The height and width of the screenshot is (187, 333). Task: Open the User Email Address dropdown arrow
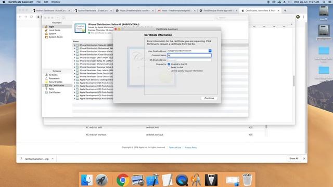click(x=210, y=51)
